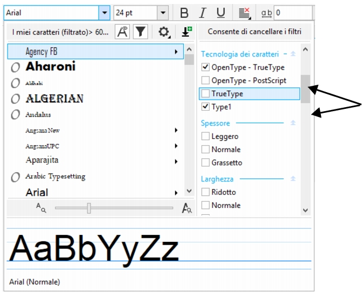Screen dimensions: 363x292
Task: Click 'Consente di cancellare i filtri' button
Action: [254, 32]
